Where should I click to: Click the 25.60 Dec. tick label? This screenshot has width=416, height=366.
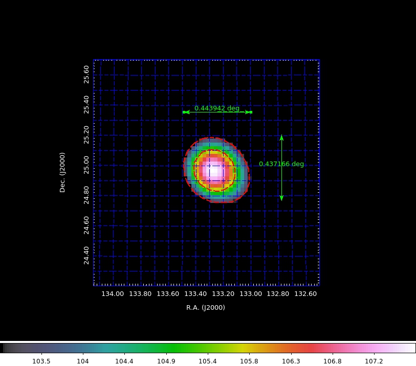86,75
